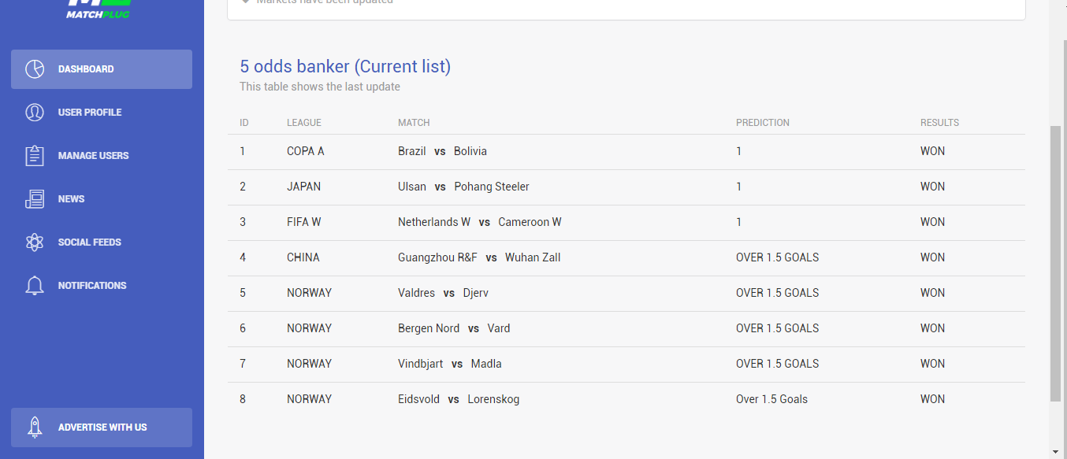Open the Dashboard menu item
The width and height of the screenshot is (1067, 459).
click(102, 69)
